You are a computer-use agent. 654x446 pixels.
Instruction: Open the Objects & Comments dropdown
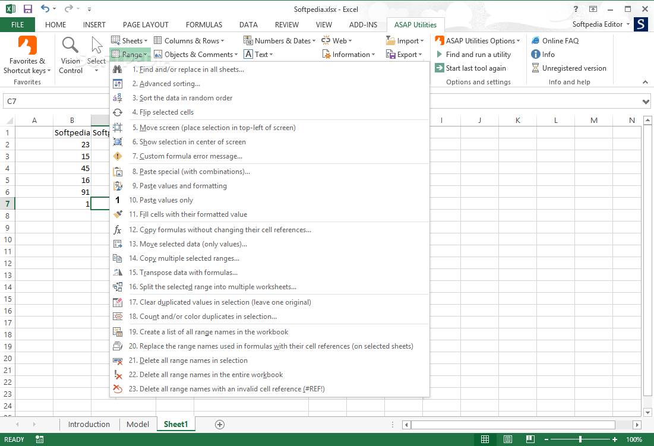pyautogui.click(x=195, y=54)
